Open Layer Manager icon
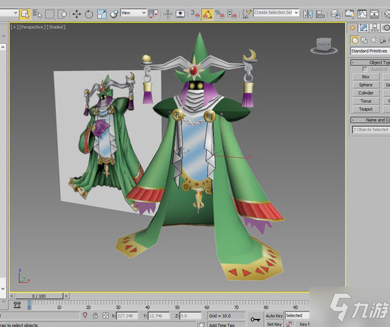 [336, 14]
